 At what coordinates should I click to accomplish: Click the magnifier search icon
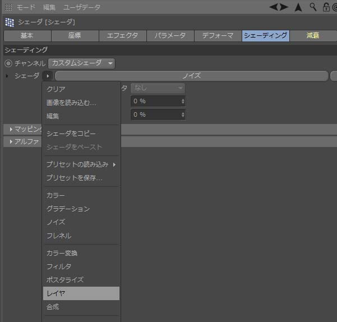point(313,7)
